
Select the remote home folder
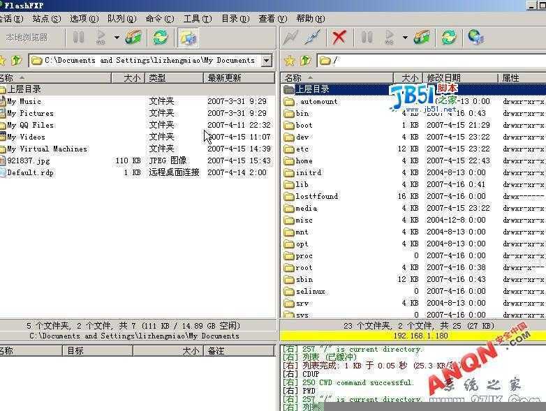click(304, 160)
